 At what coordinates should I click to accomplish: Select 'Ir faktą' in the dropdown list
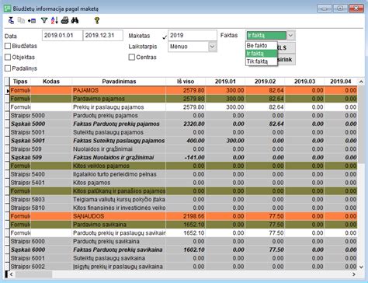(262, 54)
